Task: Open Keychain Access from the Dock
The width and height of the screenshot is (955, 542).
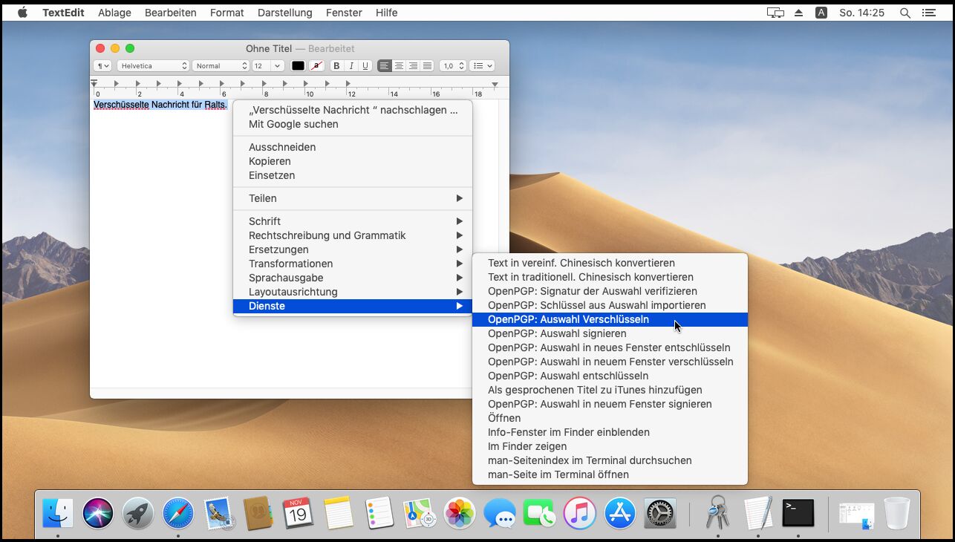Action: pyautogui.click(x=717, y=513)
